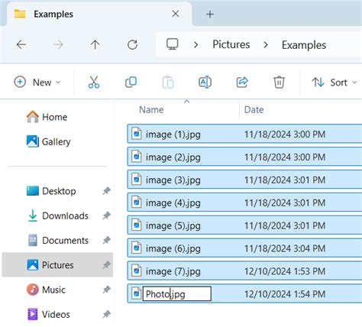
Task: Open Gallery in the navigation pane
Action: coord(49,141)
